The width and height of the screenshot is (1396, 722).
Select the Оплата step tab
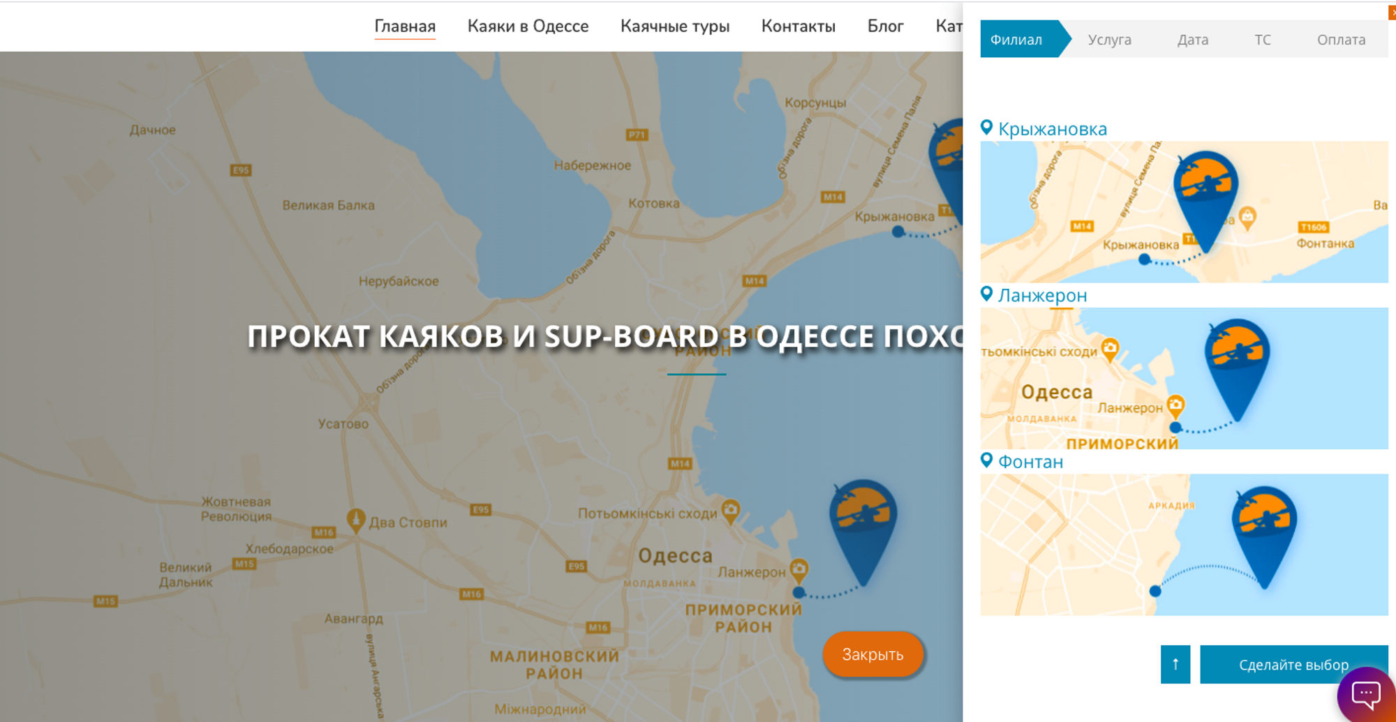(1341, 40)
